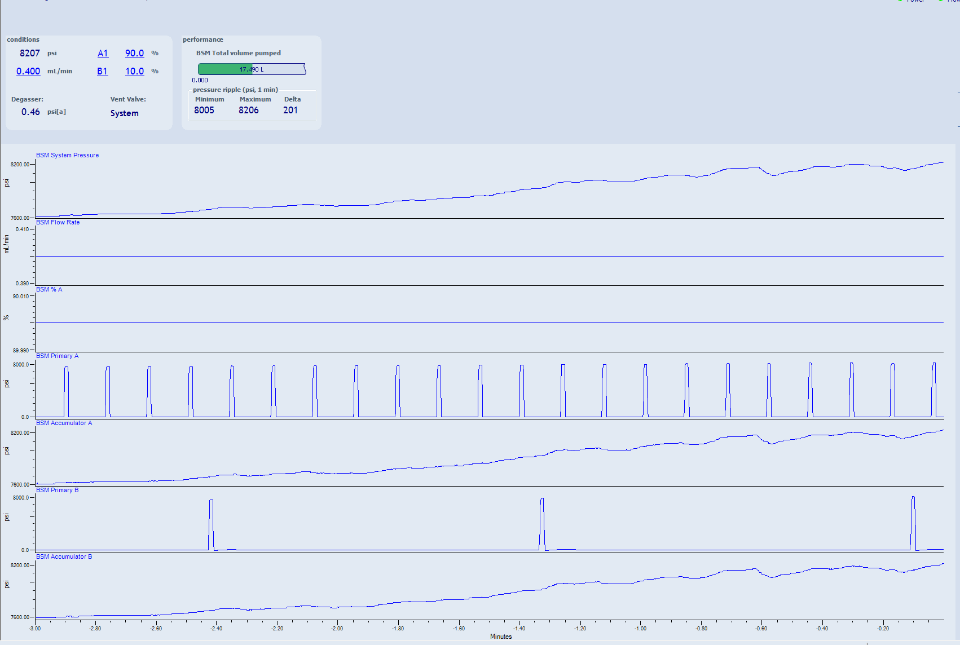Click the 8200.00 tick of System Pressure
This screenshot has height=645, width=960.
tap(20, 165)
